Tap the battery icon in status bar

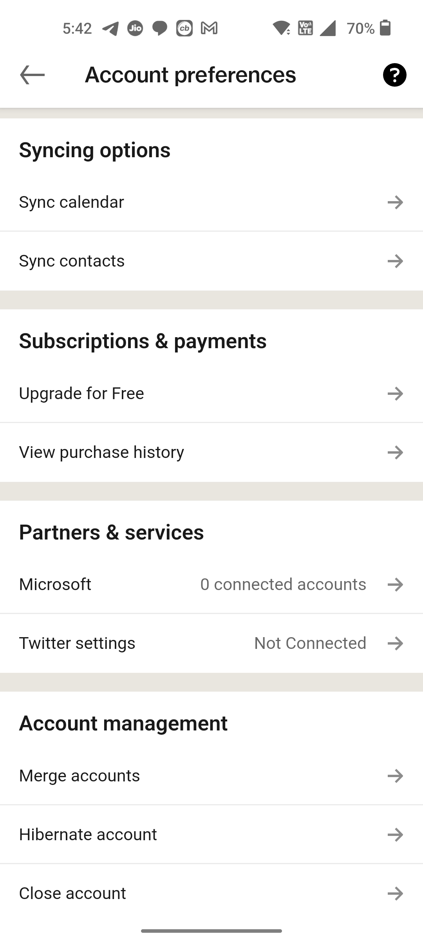[385, 28]
